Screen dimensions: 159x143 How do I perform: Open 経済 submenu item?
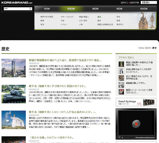(x=42, y=21)
